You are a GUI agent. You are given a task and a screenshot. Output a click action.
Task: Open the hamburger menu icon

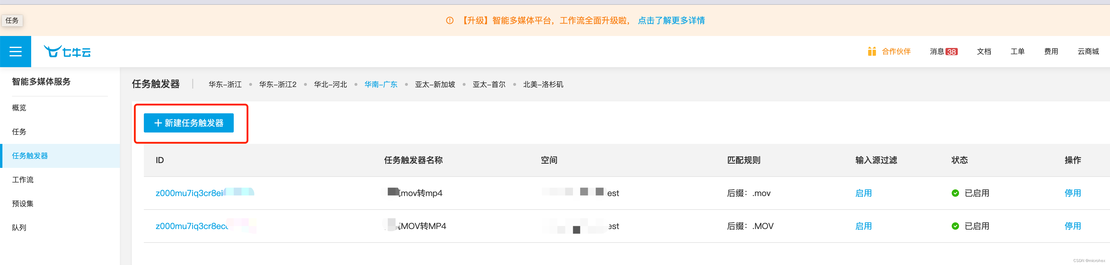(16, 52)
